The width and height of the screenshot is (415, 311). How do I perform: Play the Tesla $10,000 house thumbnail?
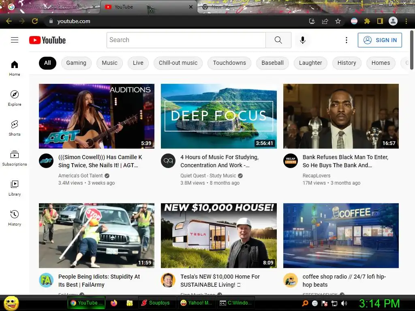219,236
